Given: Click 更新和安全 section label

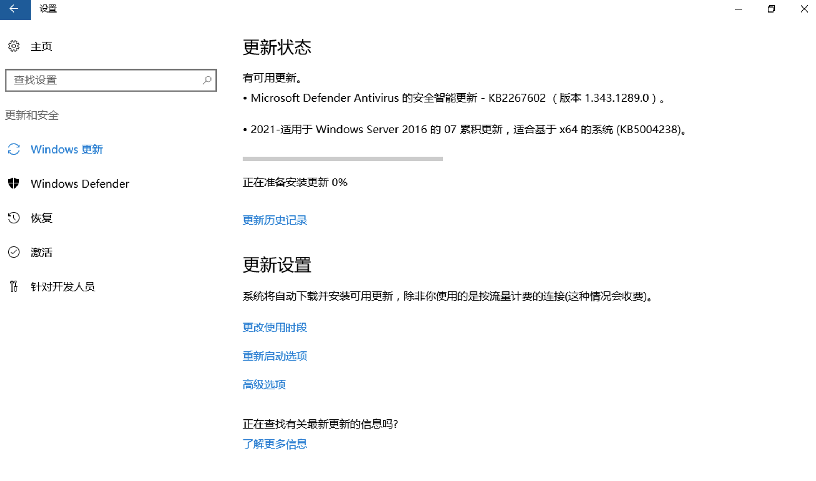Looking at the screenshot, I should click(32, 115).
